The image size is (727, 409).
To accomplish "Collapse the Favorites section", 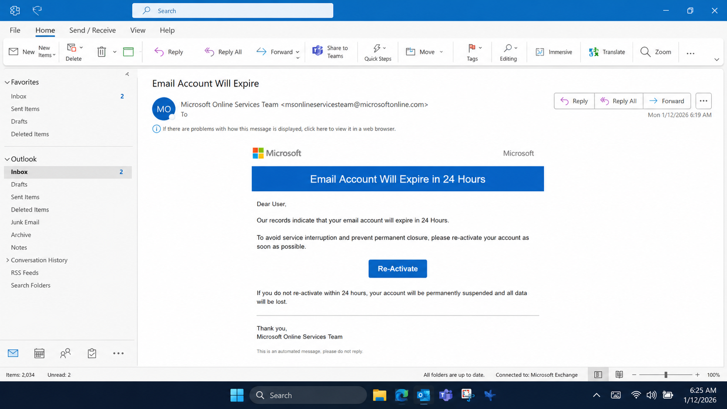I will (x=7, y=82).
